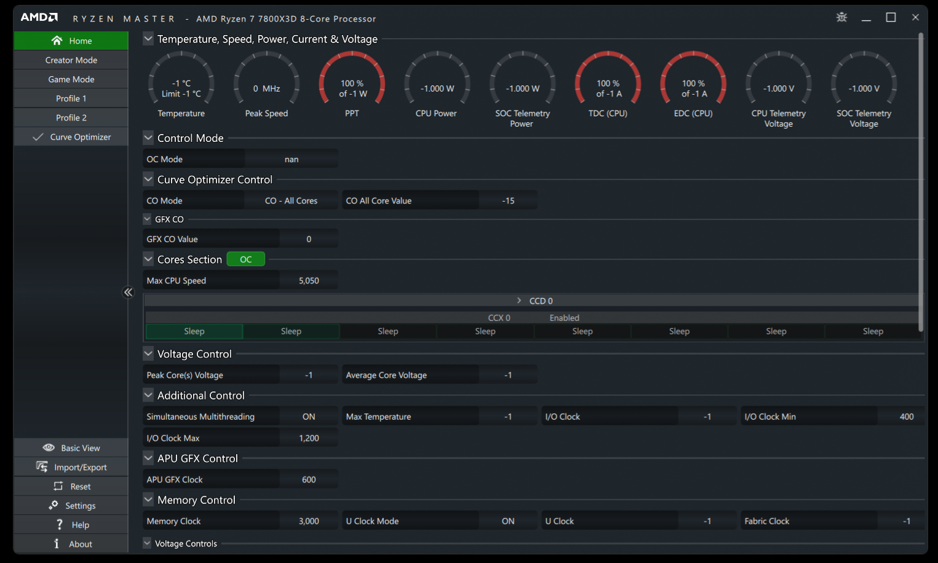Click the I/O Clock Min value 400
Screen dimensions: 938x563
[907, 417]
